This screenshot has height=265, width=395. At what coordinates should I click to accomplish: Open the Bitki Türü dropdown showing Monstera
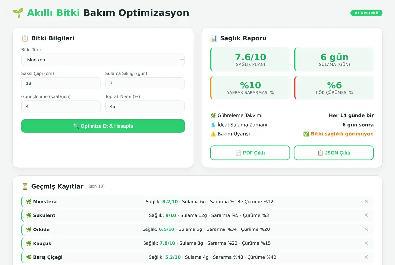pos(103,60)
